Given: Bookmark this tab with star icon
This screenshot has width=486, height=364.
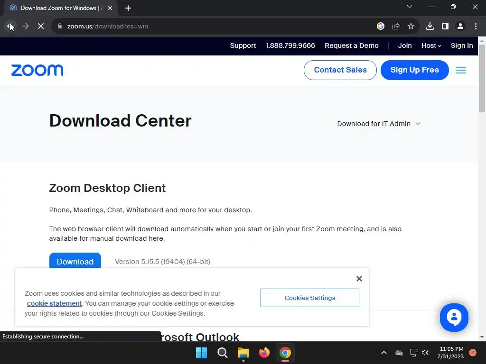Looking at the screenshot, I should coord(411,27).
